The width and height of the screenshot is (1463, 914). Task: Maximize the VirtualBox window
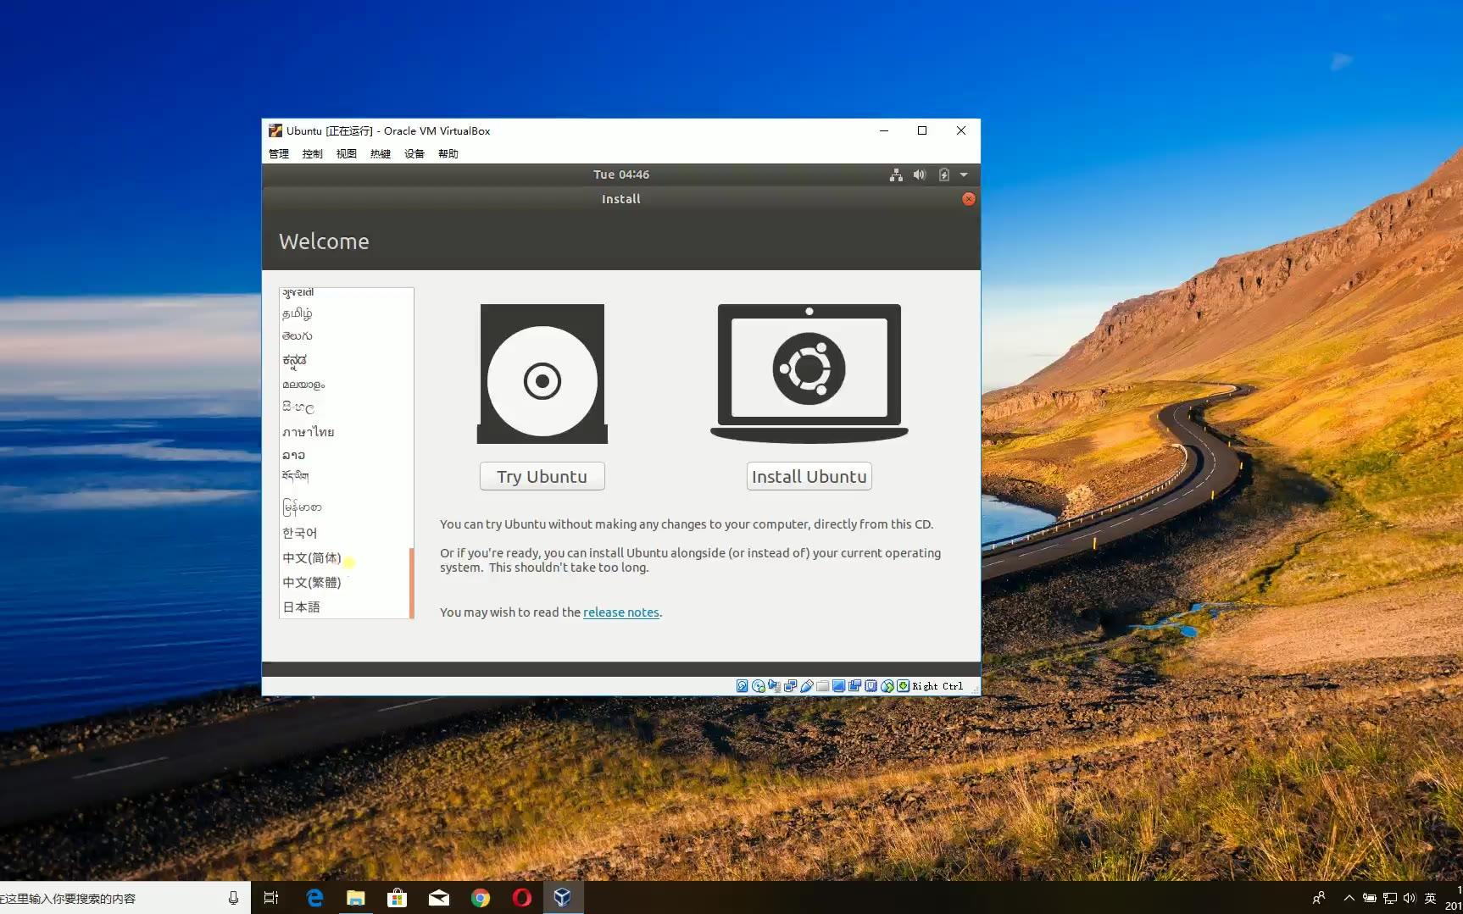[922, 130]
